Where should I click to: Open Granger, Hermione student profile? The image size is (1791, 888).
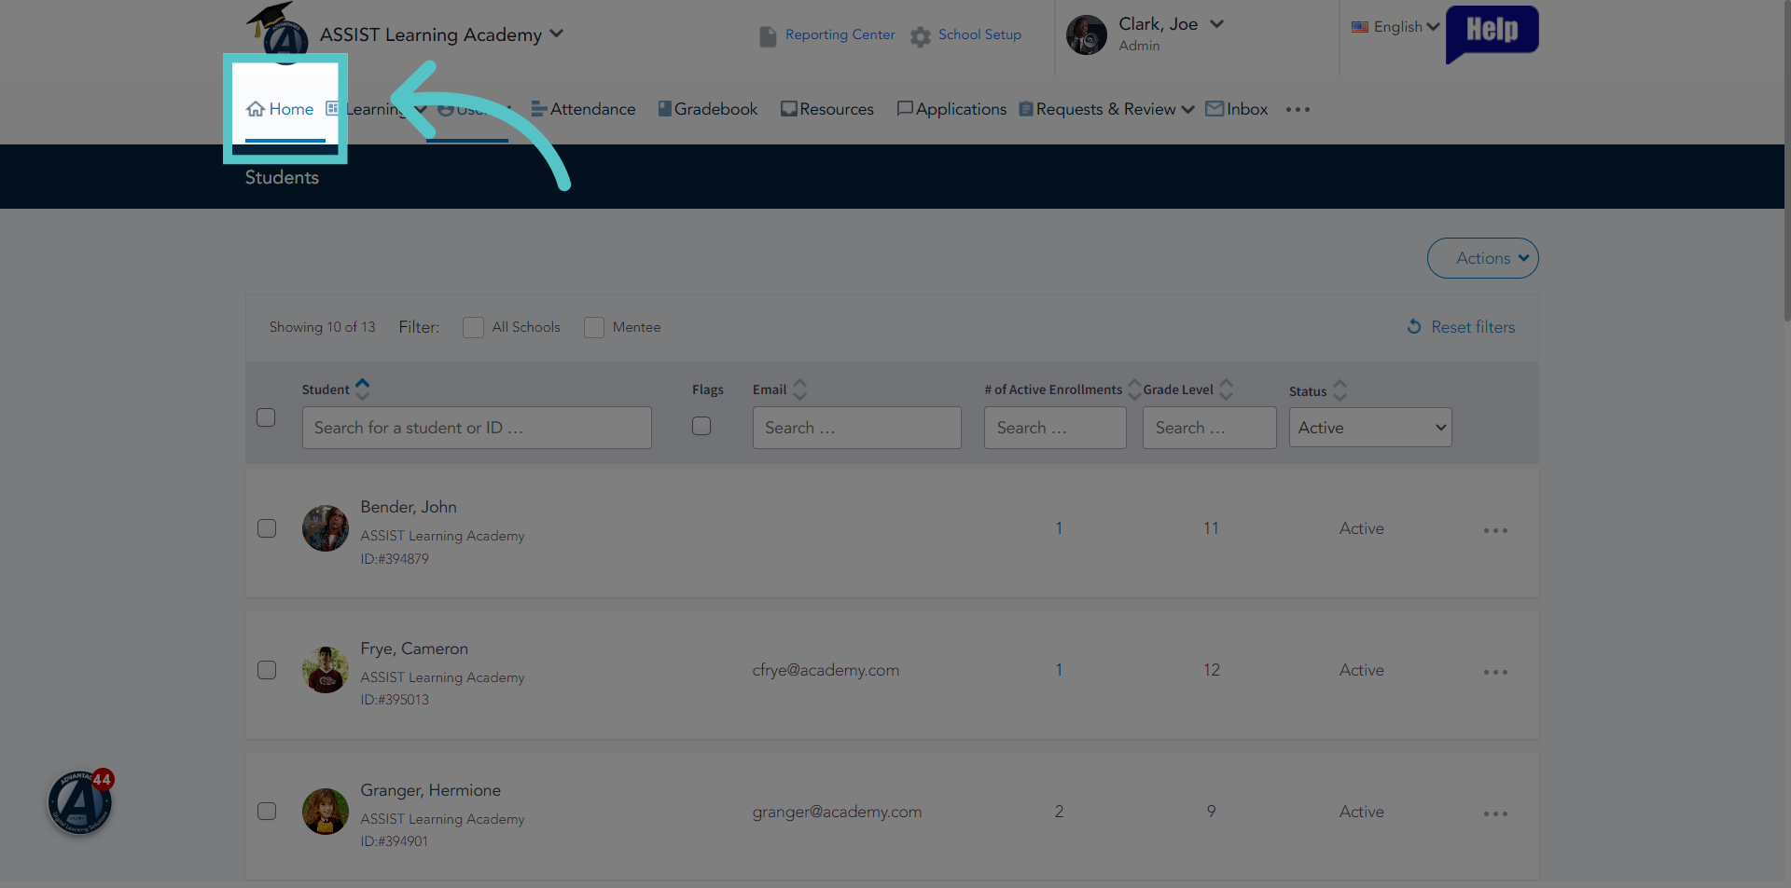click(x=431, y=790)
